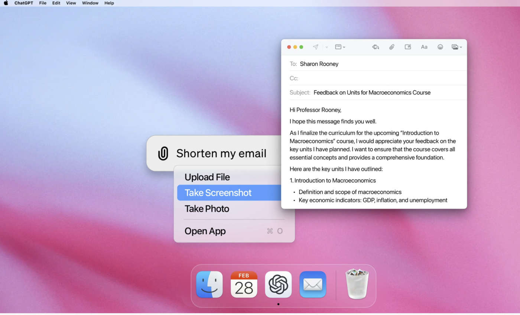Launch Finder from the Dock
Screen dimensions: 520x315
tap(209, 285)
